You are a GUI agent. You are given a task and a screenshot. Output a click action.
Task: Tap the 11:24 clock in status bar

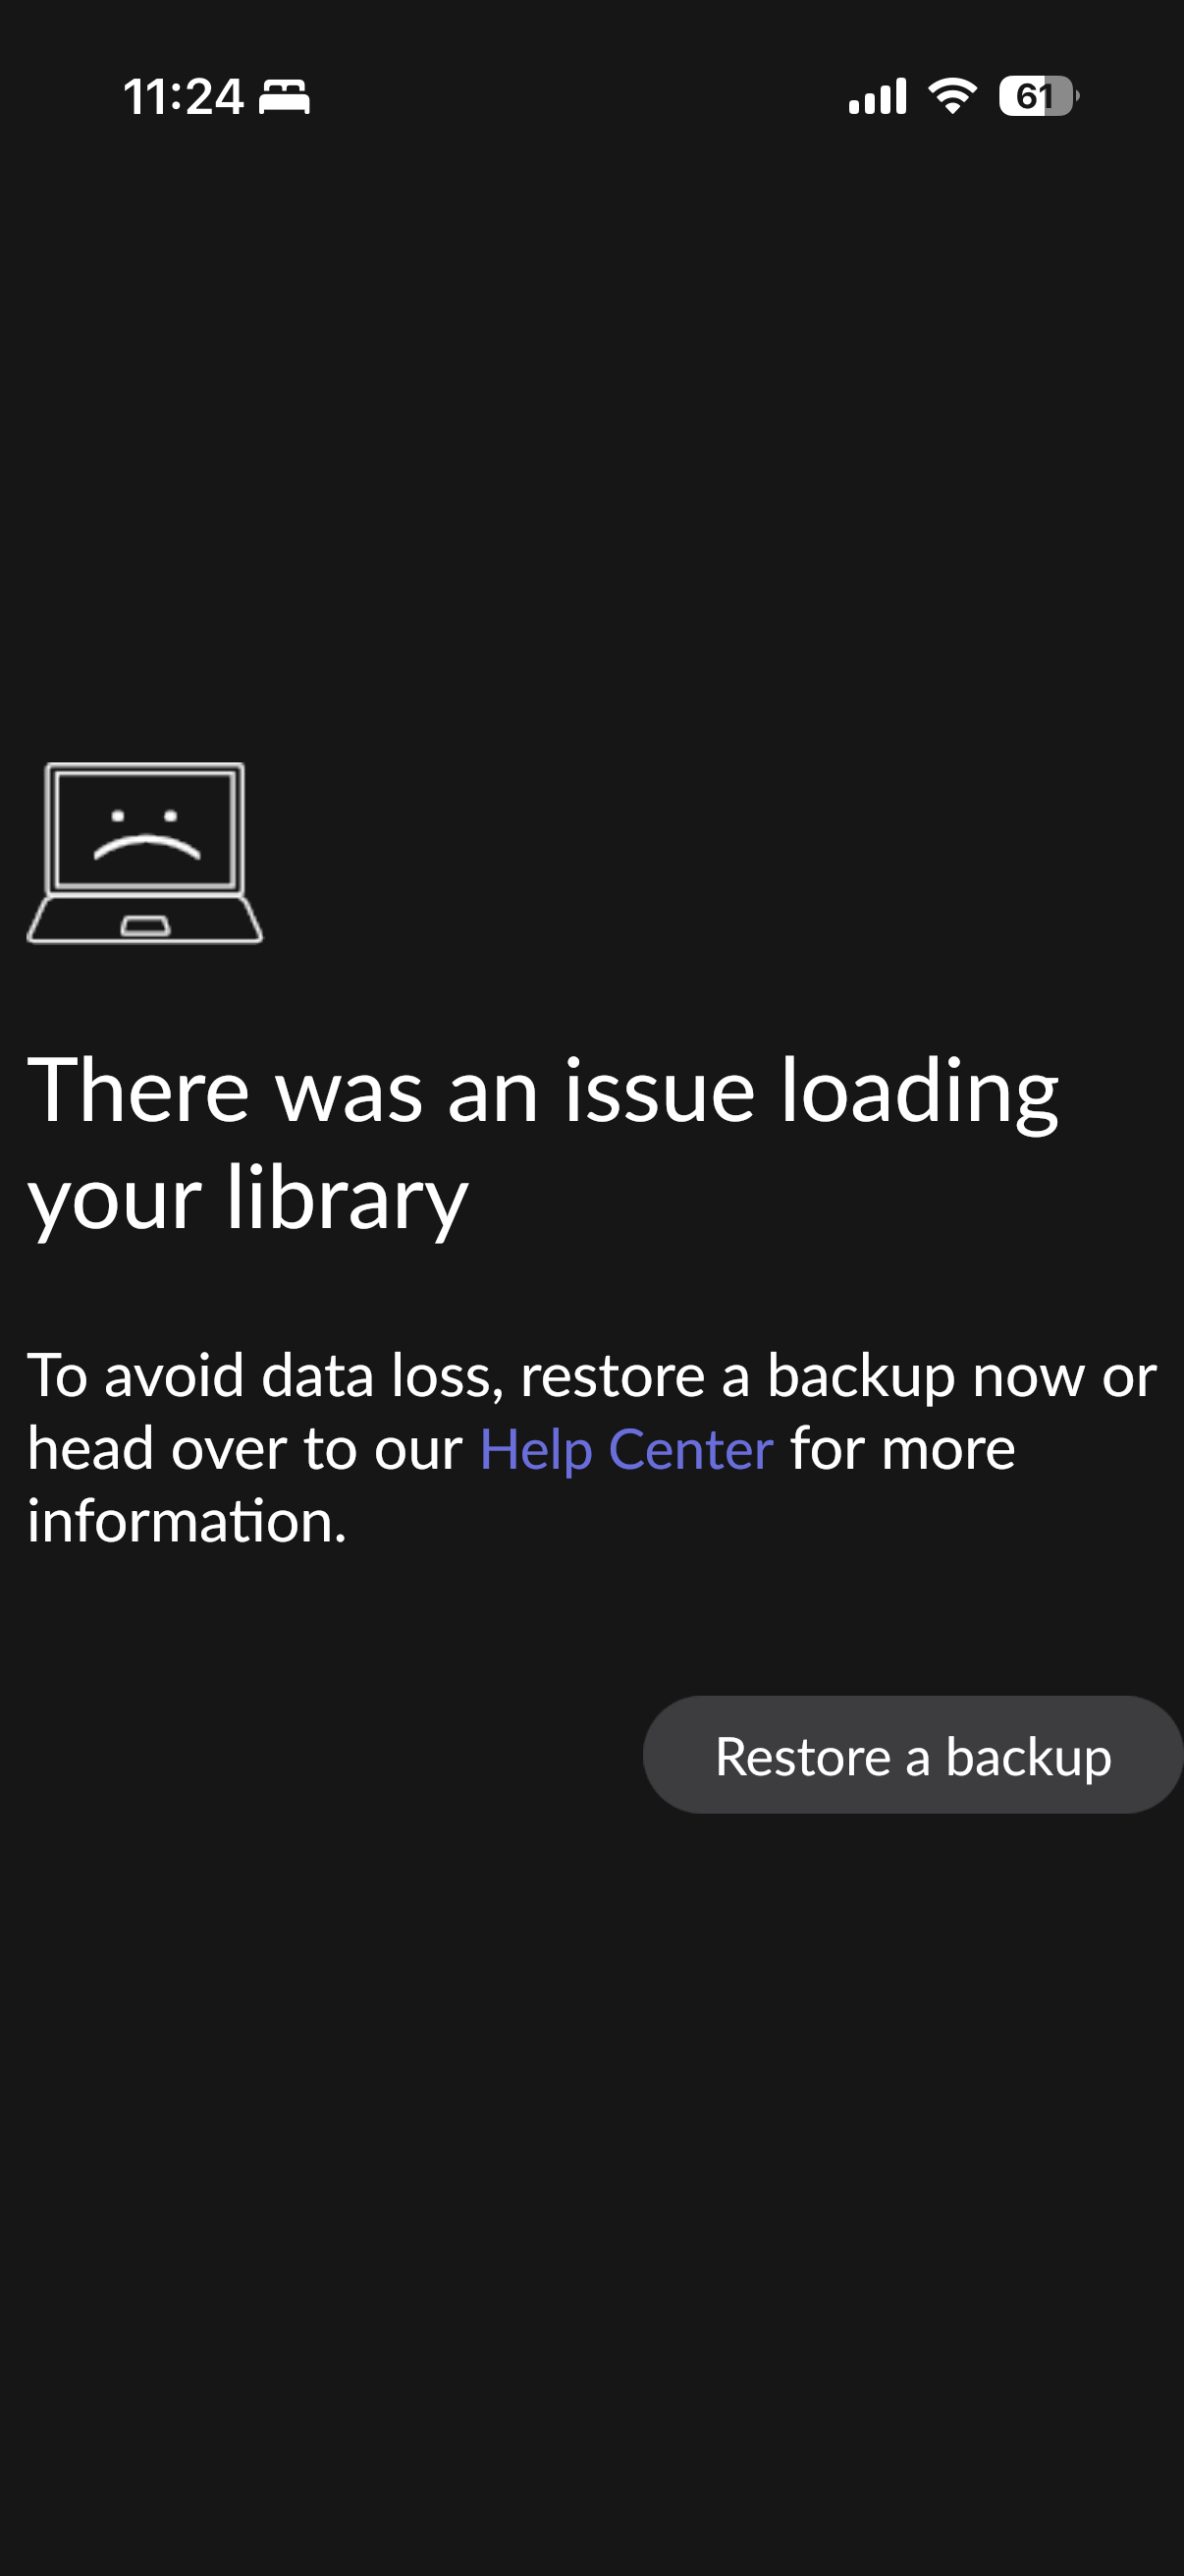(x=183, y=97)
